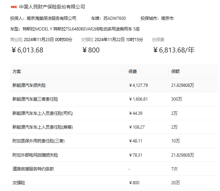Select 附加医保外用药责任险(三者) row
This screenshot has width=220, height=191.
click(114, 141)
